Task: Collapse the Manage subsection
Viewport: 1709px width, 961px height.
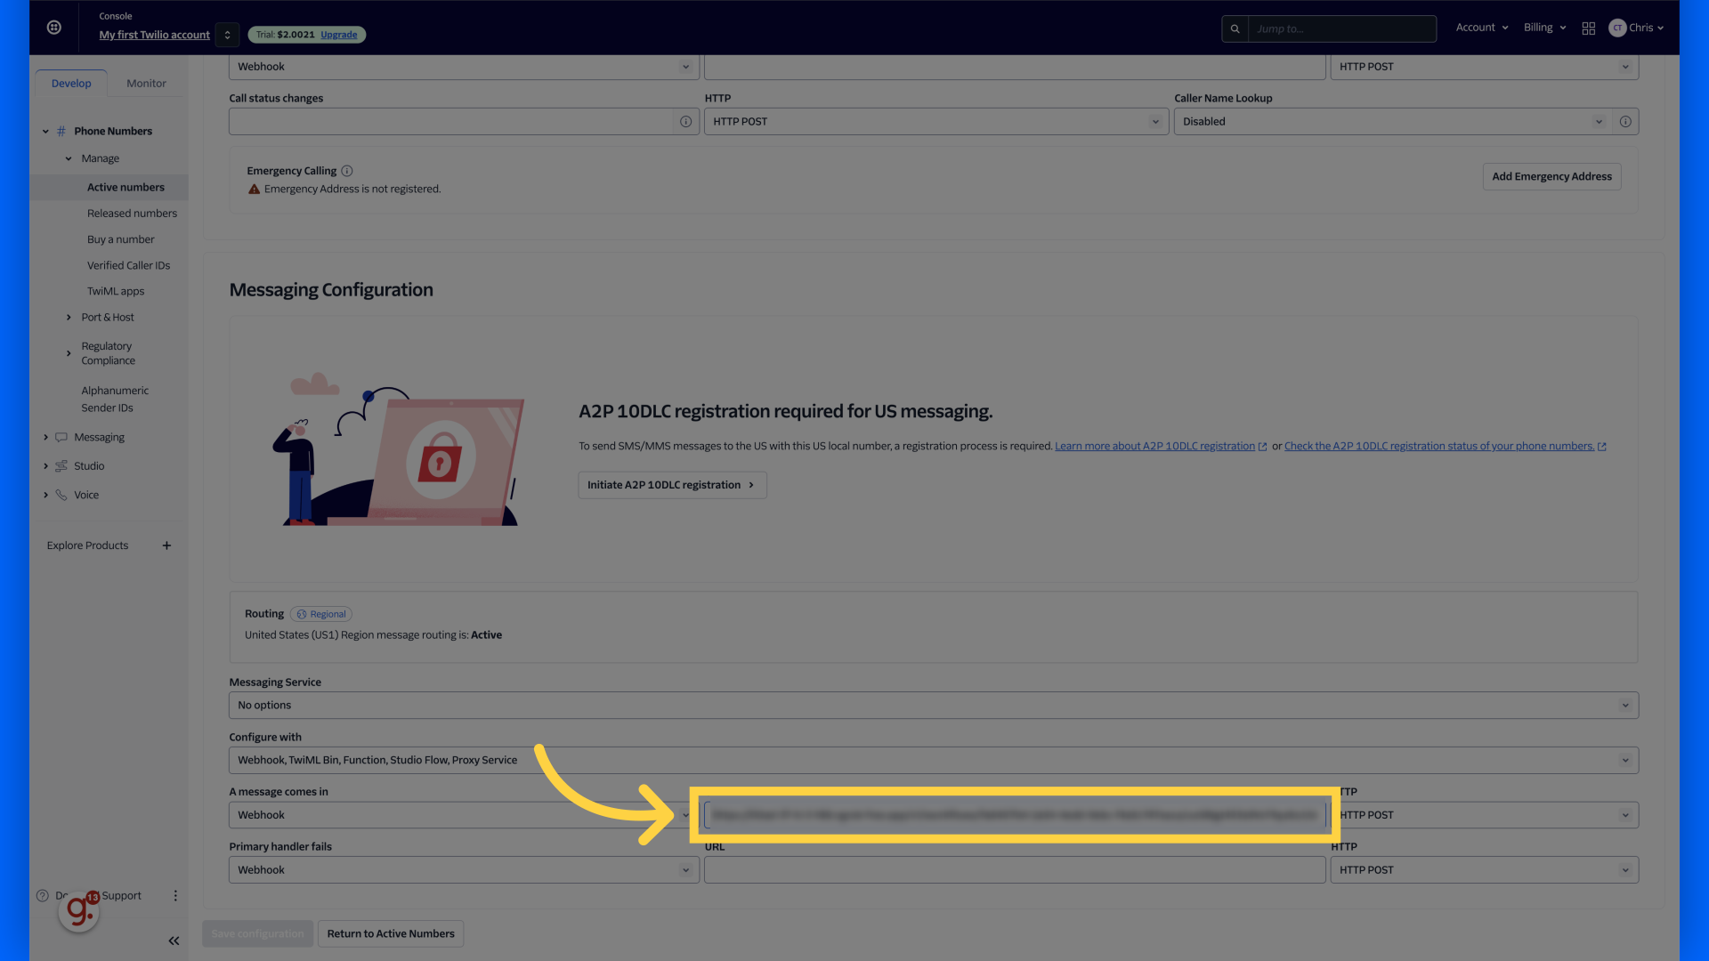Action: click(69, 159)
